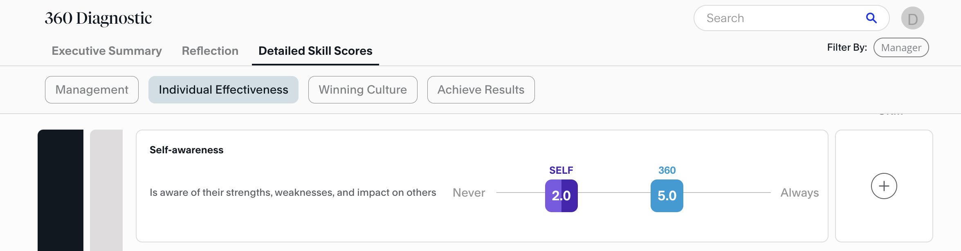
Task: Click the search magnifier icon
Action: (x=871, y=18)
